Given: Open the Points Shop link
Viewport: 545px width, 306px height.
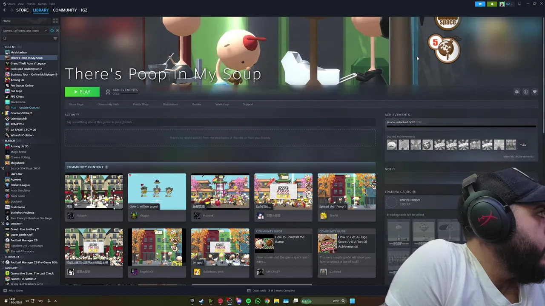Looking at the screenshot, I should point(141,104).
